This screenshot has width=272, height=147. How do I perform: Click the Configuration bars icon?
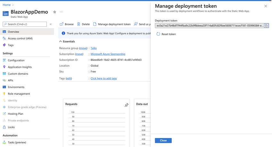tap(4, 60)
